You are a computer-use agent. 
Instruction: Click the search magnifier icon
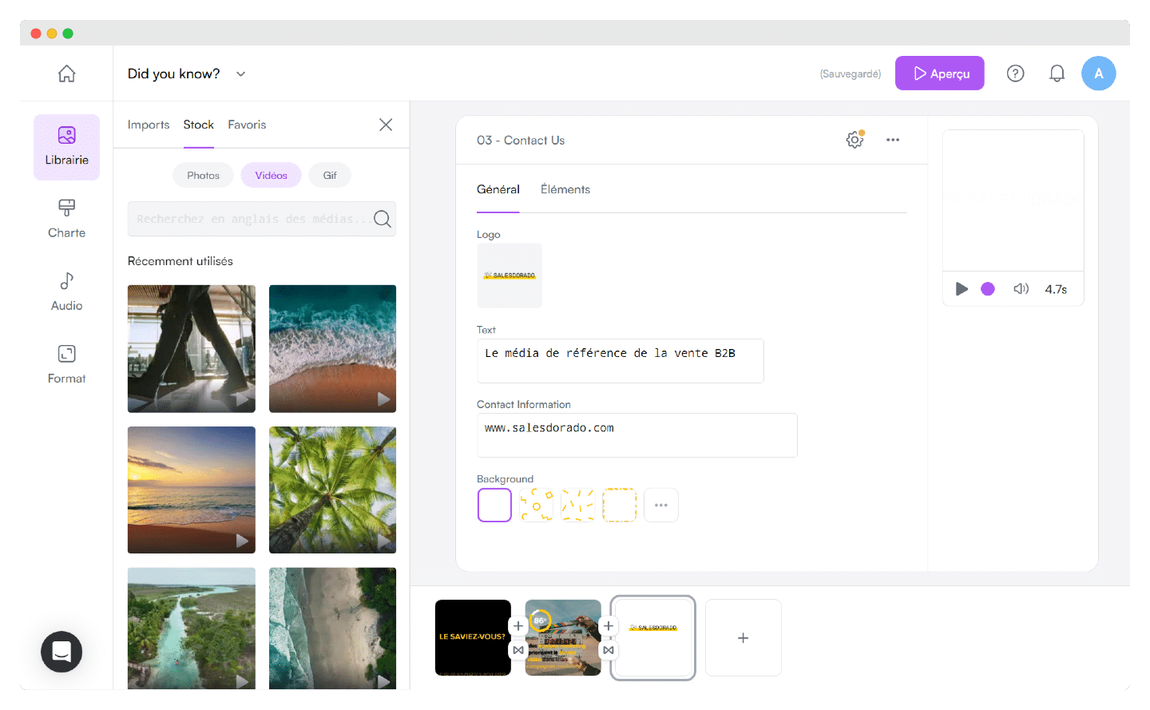point(383,219)
